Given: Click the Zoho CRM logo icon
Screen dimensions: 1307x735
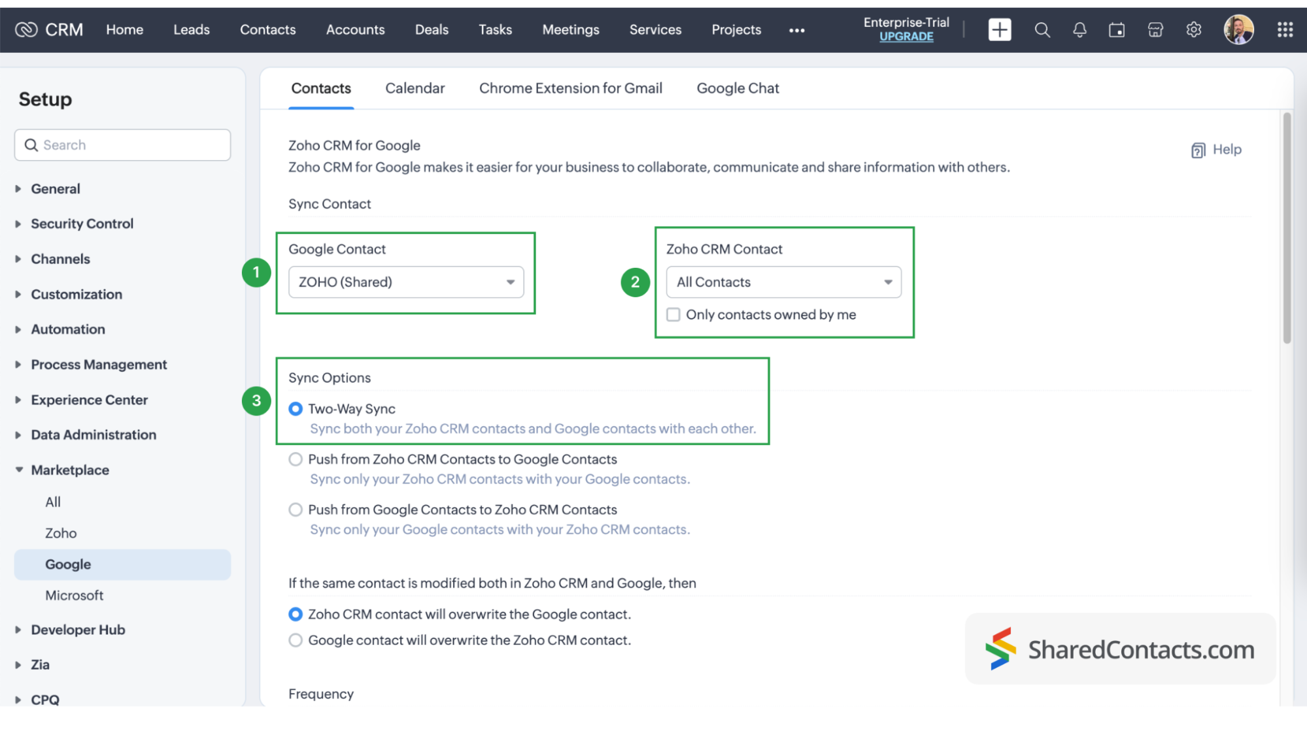Looking at the screenshot, I should (26, 29).
